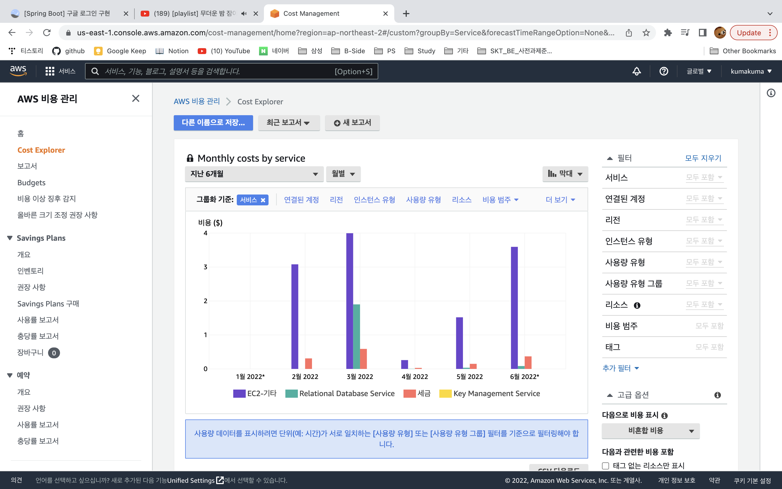Open 보고서 in the sidebar
Viewport: 782px width, 489px height.
[27, 166]
